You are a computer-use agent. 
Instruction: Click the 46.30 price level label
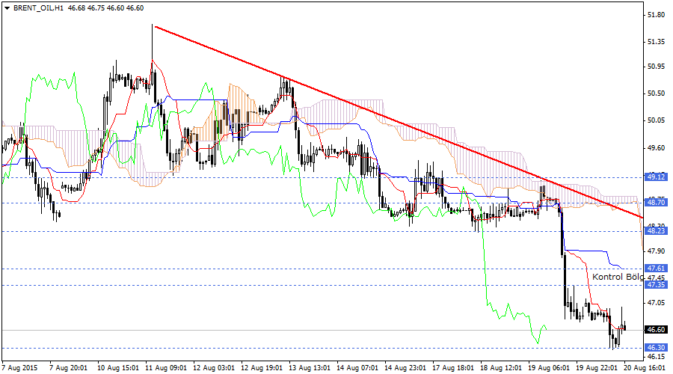click(x=656, y=348)
